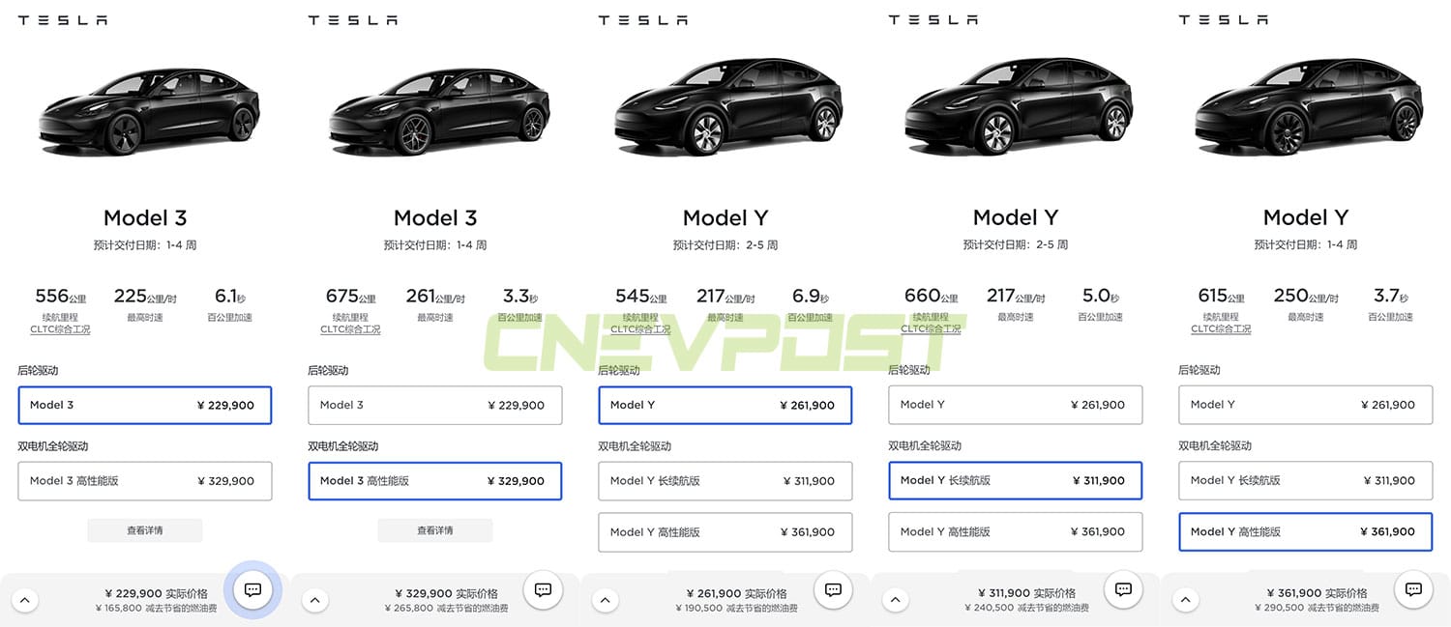Open the CLTC综合工况 link under the 660公里 range
This screenshot has width=1451, height=627.
click(x=931, y=328)
